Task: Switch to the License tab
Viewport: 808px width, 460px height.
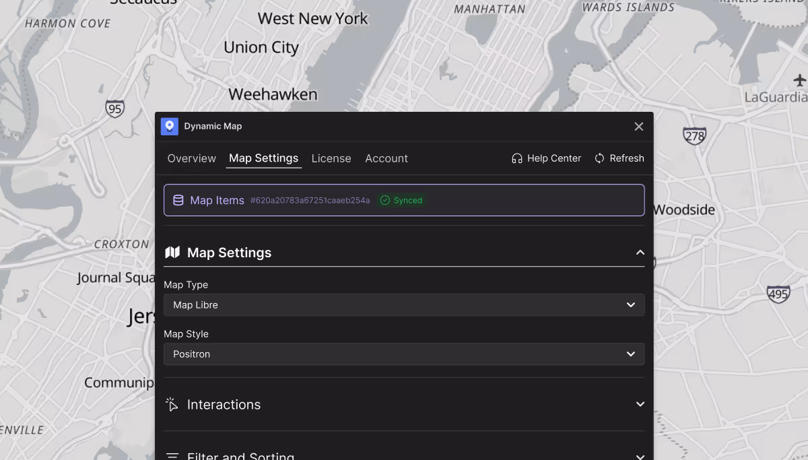Action: point(331,158)
